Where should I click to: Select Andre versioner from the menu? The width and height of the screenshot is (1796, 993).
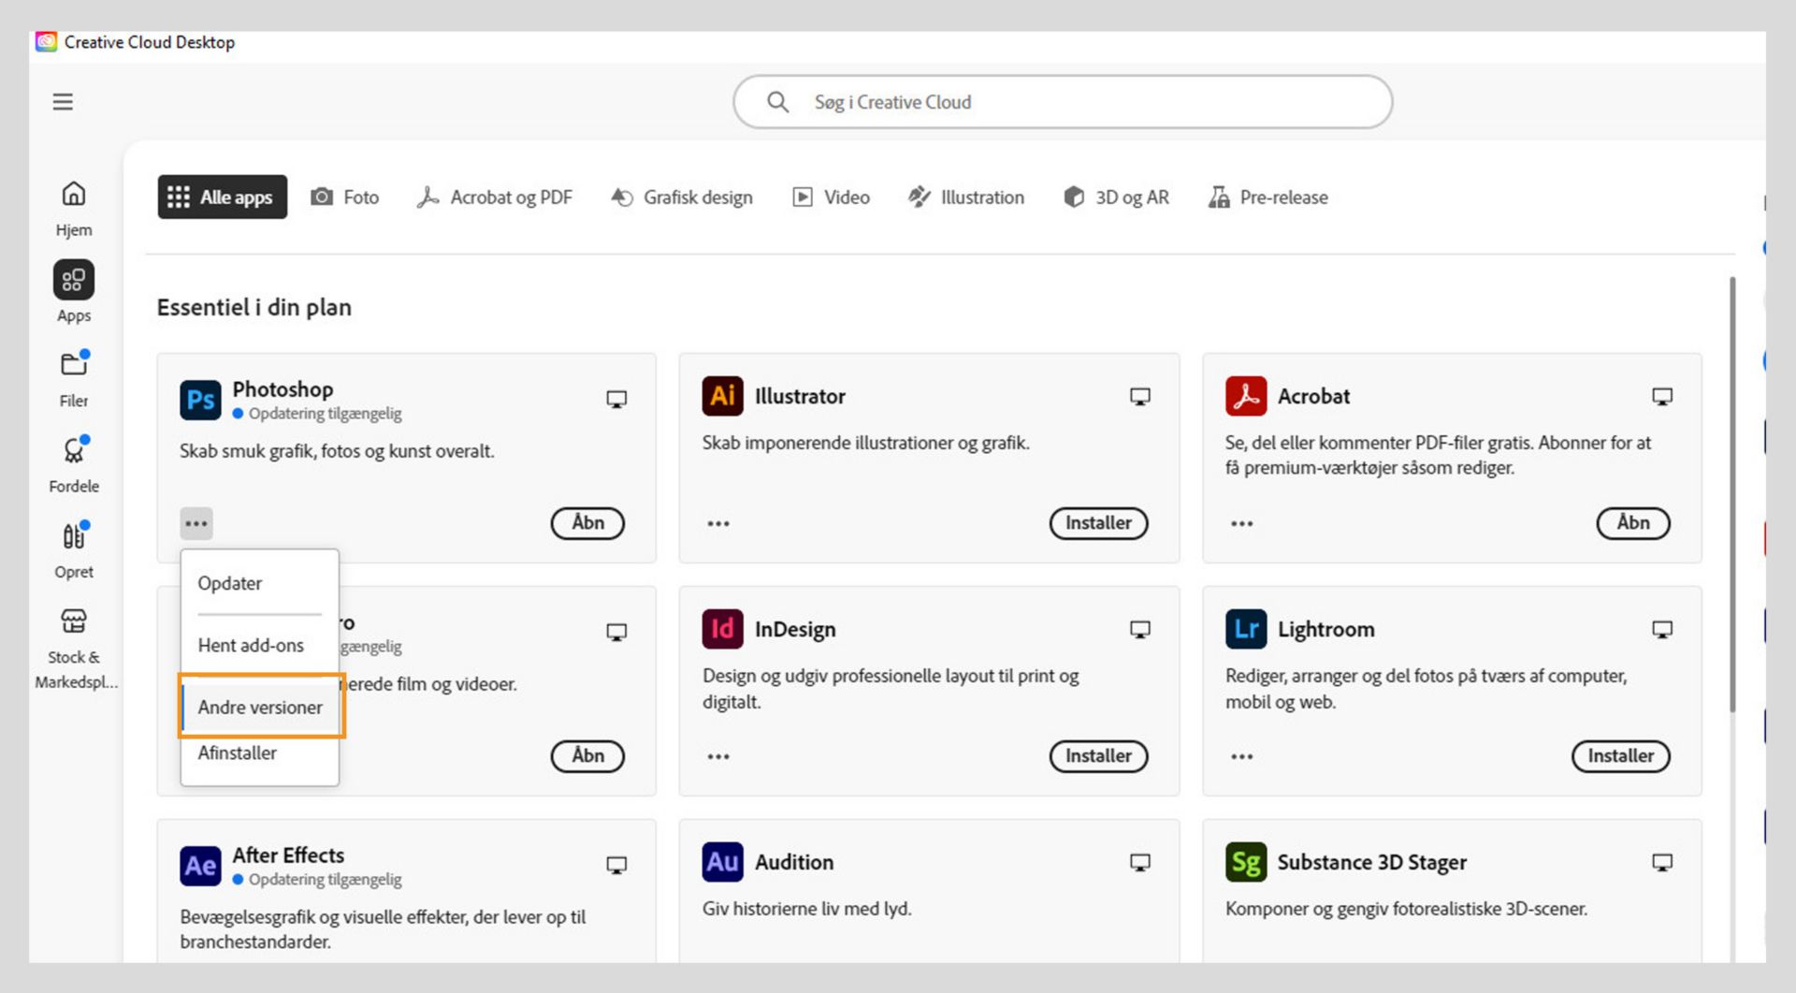[x=260, y=708]
